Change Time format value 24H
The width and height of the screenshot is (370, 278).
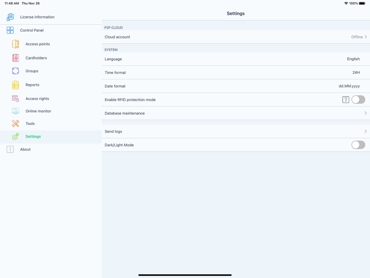pos(356,73)
